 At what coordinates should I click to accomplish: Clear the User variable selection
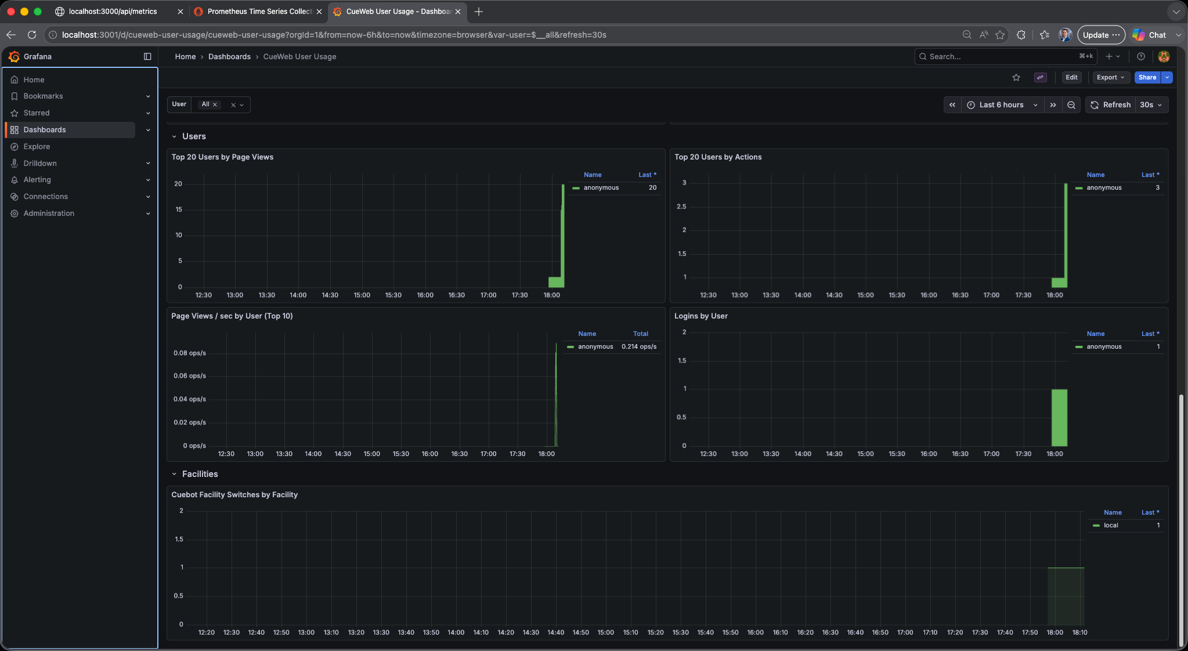pos(233,105)
